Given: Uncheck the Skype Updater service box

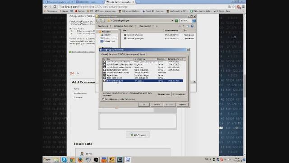Looking at the screenshot, I should [104, 75].
